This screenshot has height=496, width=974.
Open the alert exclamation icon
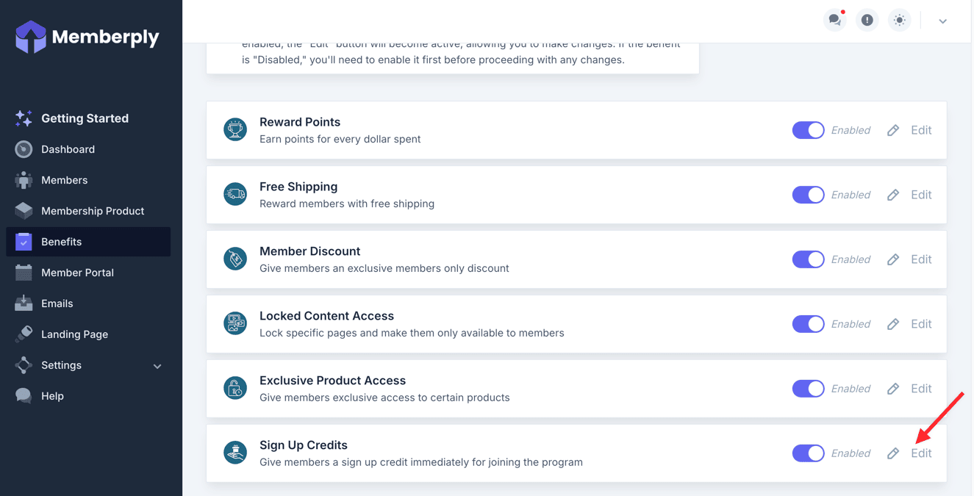[867, 20]
